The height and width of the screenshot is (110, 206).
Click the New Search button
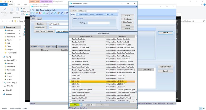point(128,19)
